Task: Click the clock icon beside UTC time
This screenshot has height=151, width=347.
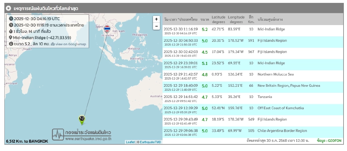Action: point(11,19)
